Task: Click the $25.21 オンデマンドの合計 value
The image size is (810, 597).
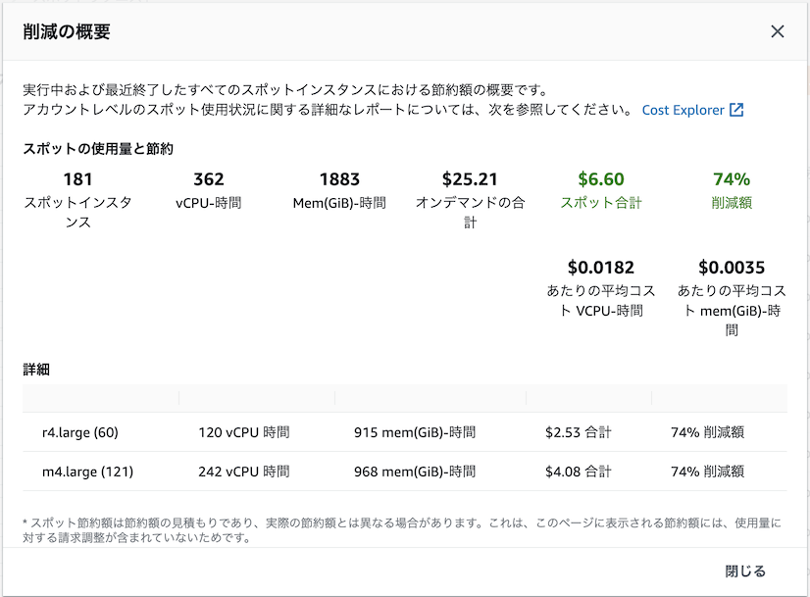Action: (470, 179)
